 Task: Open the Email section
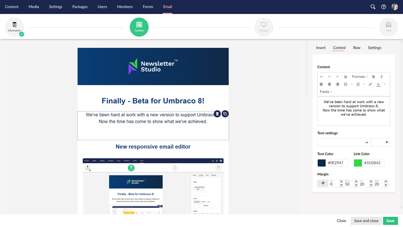pyautogui.click(x=168, y=7)
